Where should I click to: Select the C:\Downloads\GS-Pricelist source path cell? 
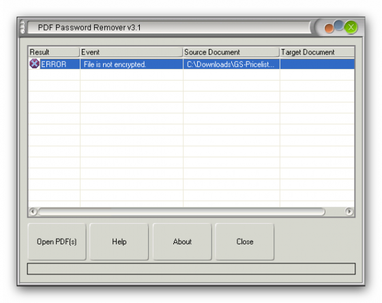point(231,64)
